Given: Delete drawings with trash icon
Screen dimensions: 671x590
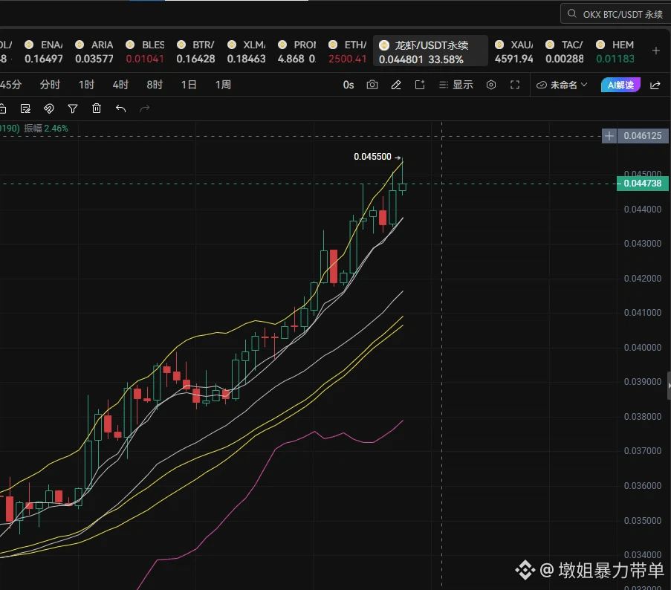Looking at the screenshot, I should [x=97, y=108].
